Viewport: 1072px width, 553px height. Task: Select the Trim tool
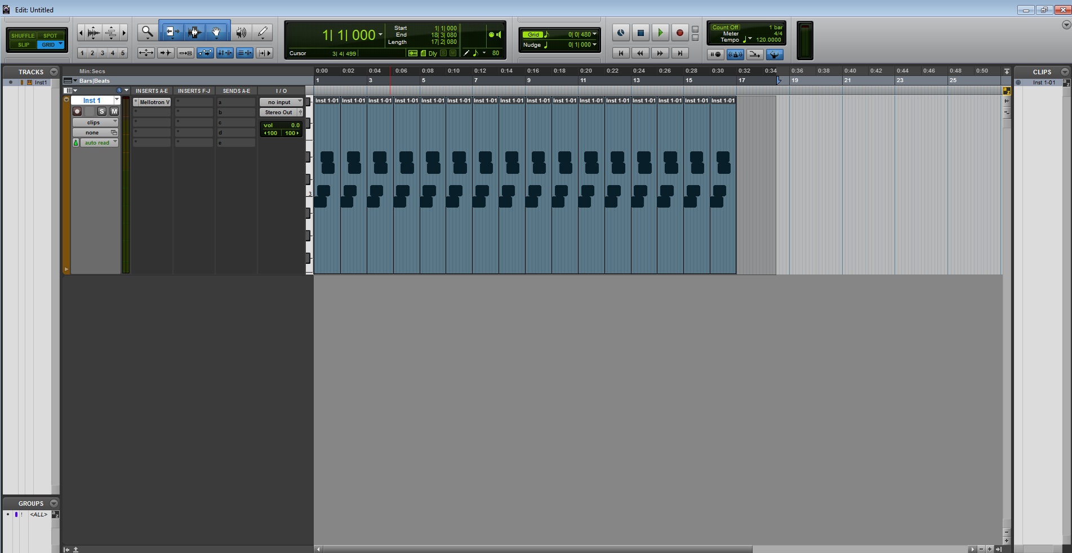tap(172, 32)
